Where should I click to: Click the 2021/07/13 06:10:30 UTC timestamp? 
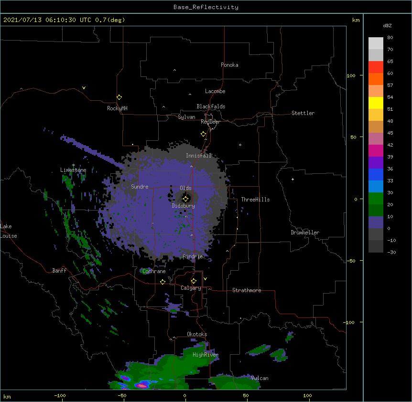[47, 20]
